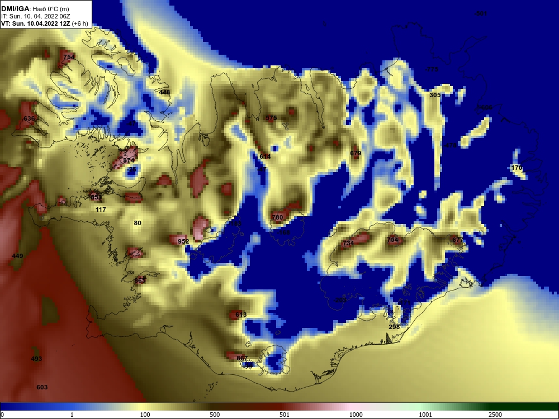Click the map value label '952'
This screenshot has height=419, width=559.
[x=183, y=241]
